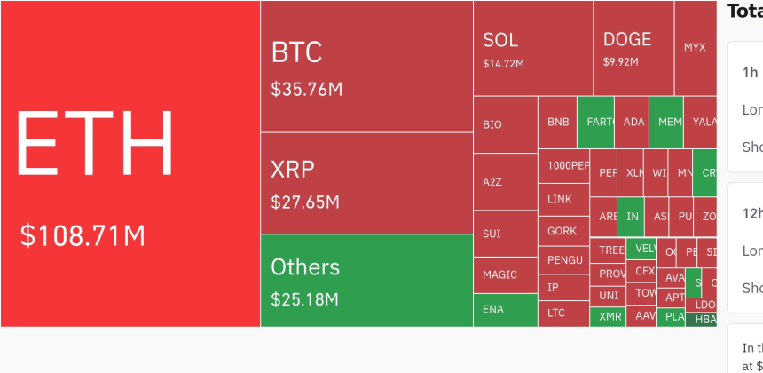
Task: Open the MAGIC heatmap cell
Action: [505, 275]
